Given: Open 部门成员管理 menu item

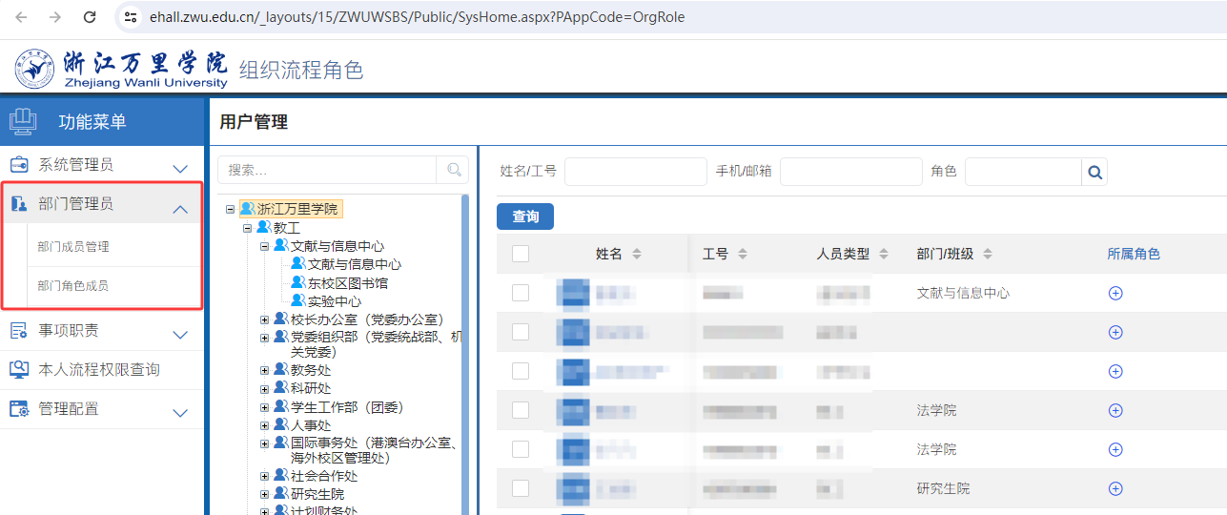Looking at the screenshot, I should (73, 247).
